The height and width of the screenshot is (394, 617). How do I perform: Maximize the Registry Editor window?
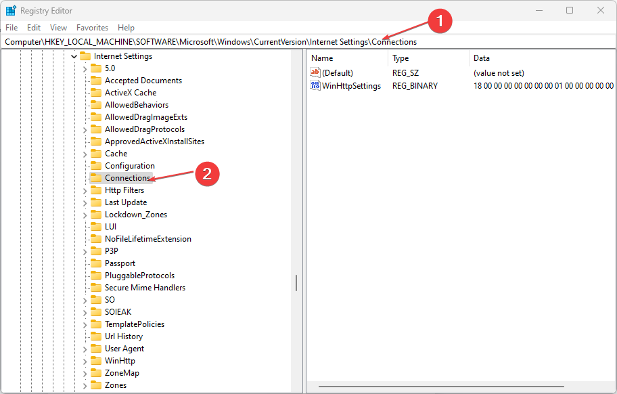(x=570, y=11)
